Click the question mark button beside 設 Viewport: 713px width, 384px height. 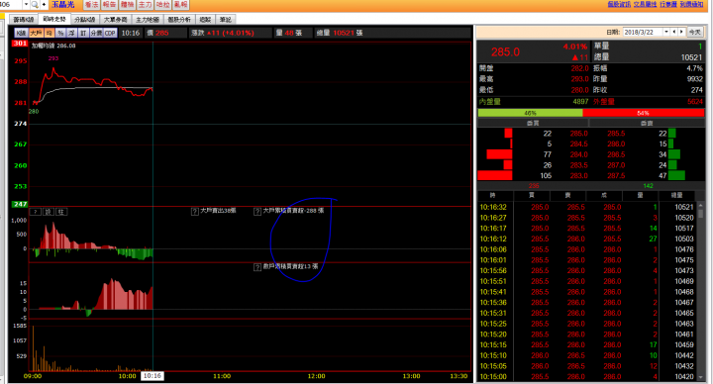click(36, 212)
